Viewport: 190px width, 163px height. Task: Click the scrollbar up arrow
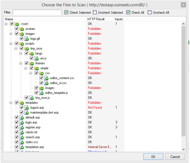pos(183,24)
